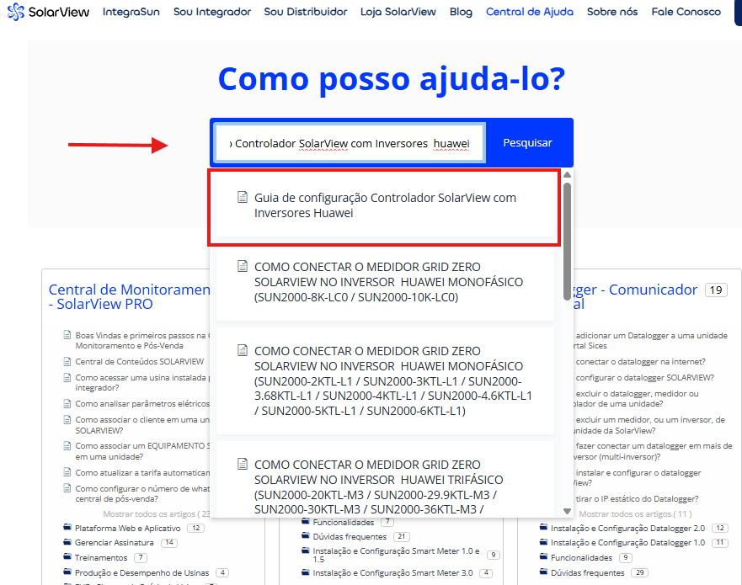This screenshot has height=585, width=742.
Task: Open the Central de Ajuda menu item
Action: [x=529, y=12]
